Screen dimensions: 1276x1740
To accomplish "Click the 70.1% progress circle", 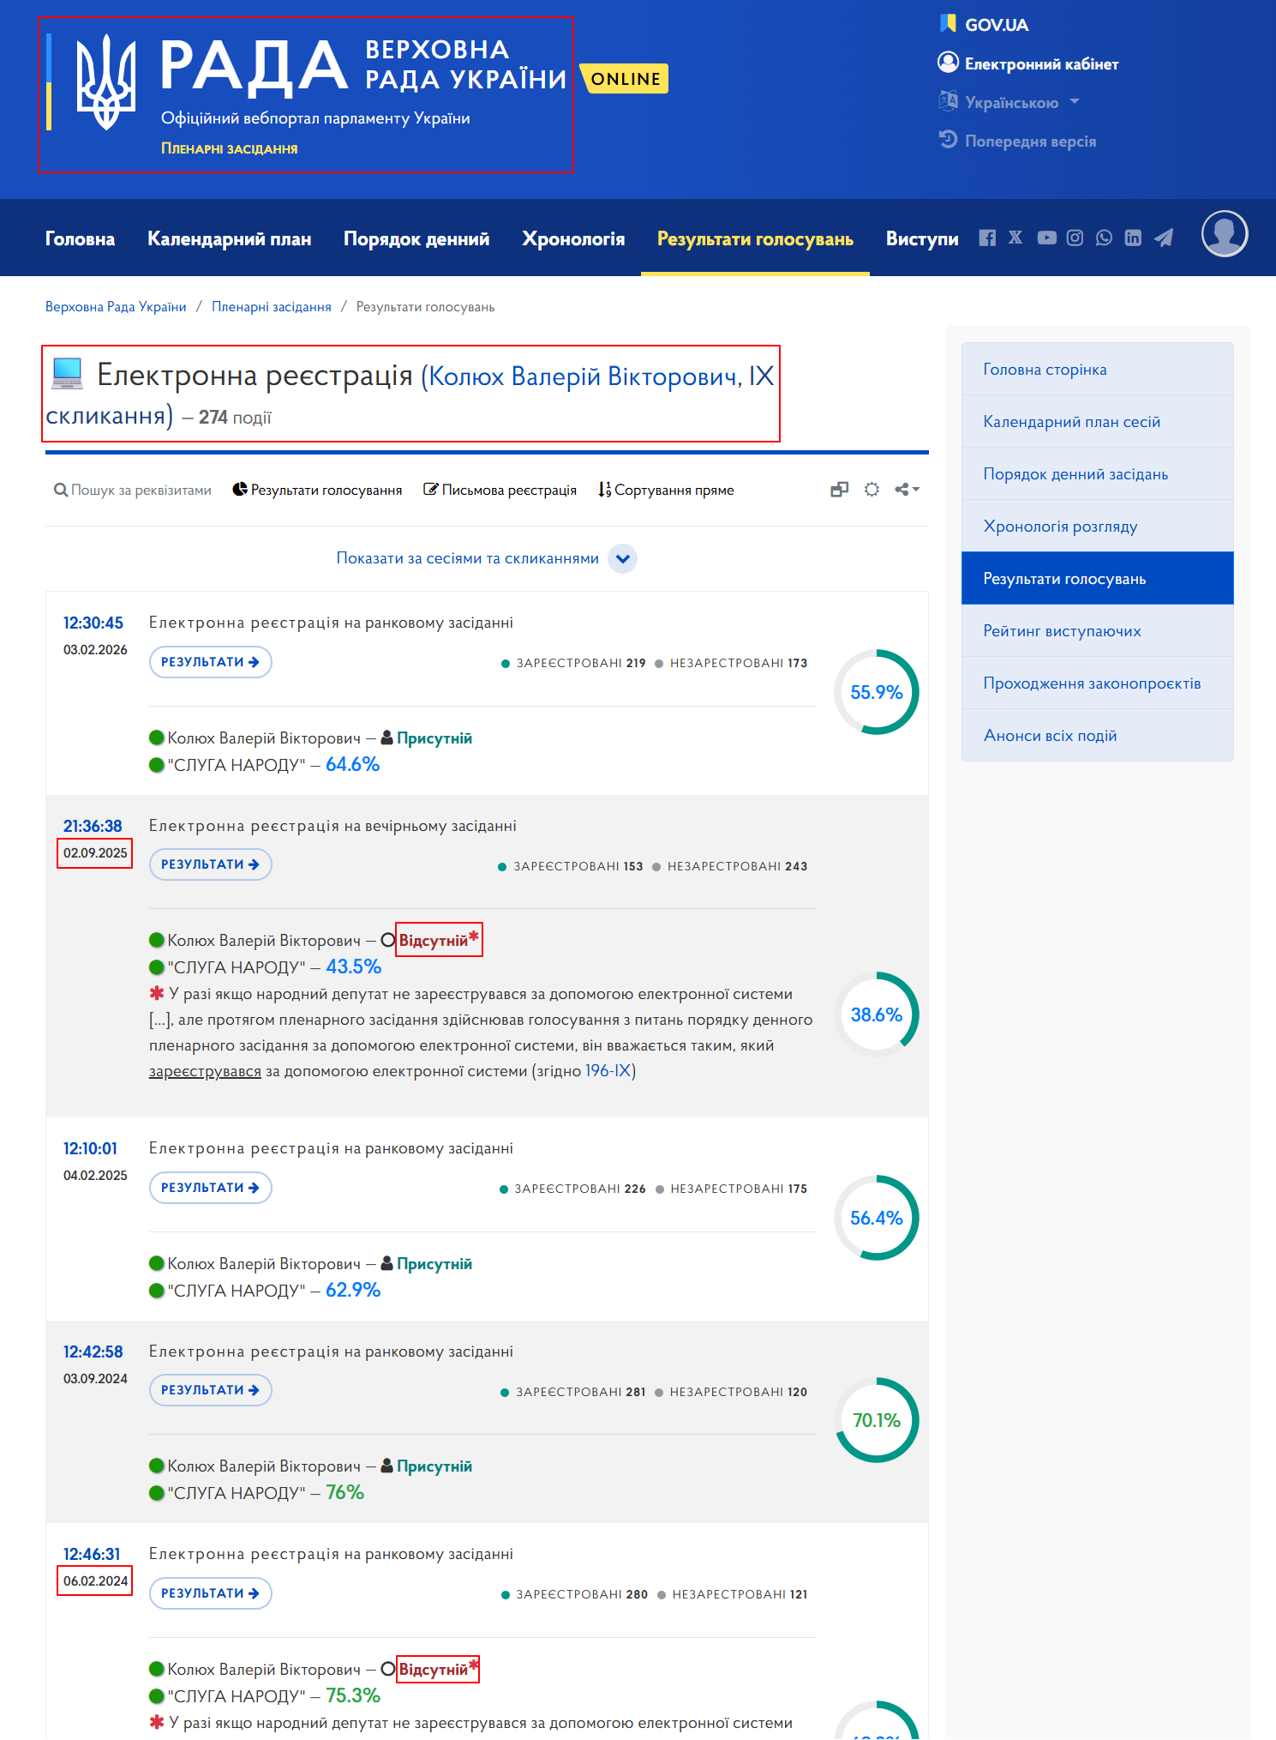I will tap(877, 1420).
